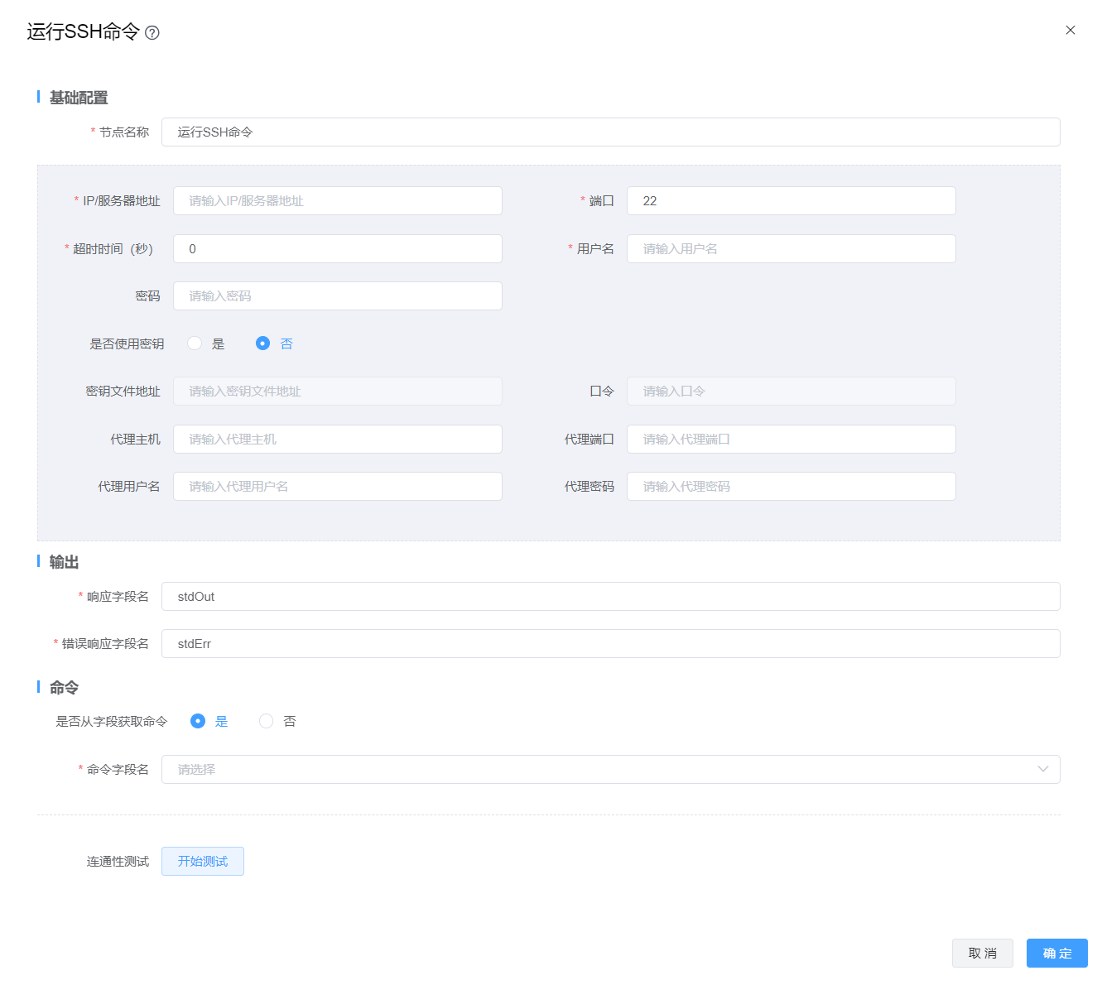The image size is (1102, 985).
Task: Close the dialog with the X icon
Action: tap(1070, 31)
